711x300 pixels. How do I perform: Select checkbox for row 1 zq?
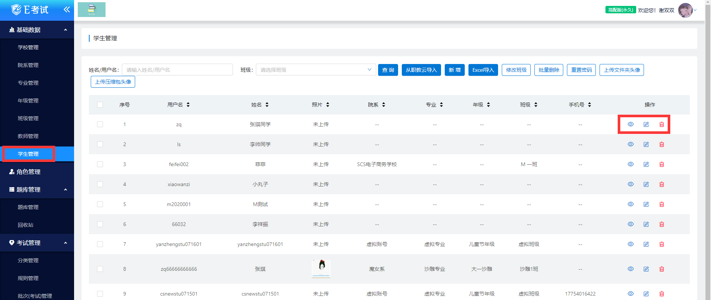(100, 124)
